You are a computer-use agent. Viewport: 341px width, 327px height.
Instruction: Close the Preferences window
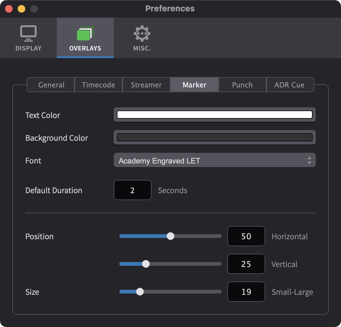(9, 9)
